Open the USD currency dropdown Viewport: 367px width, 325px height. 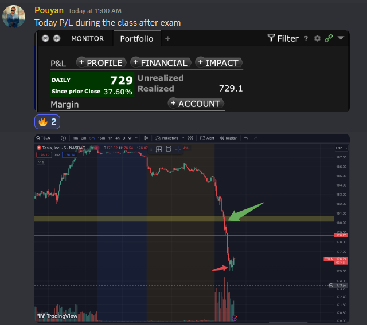click(x=342, y=148)
